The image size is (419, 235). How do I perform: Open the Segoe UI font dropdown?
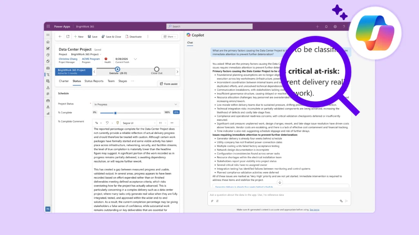[x=139, y=123]
